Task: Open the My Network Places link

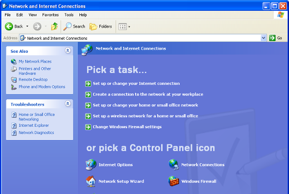Action: coord(35,61)
